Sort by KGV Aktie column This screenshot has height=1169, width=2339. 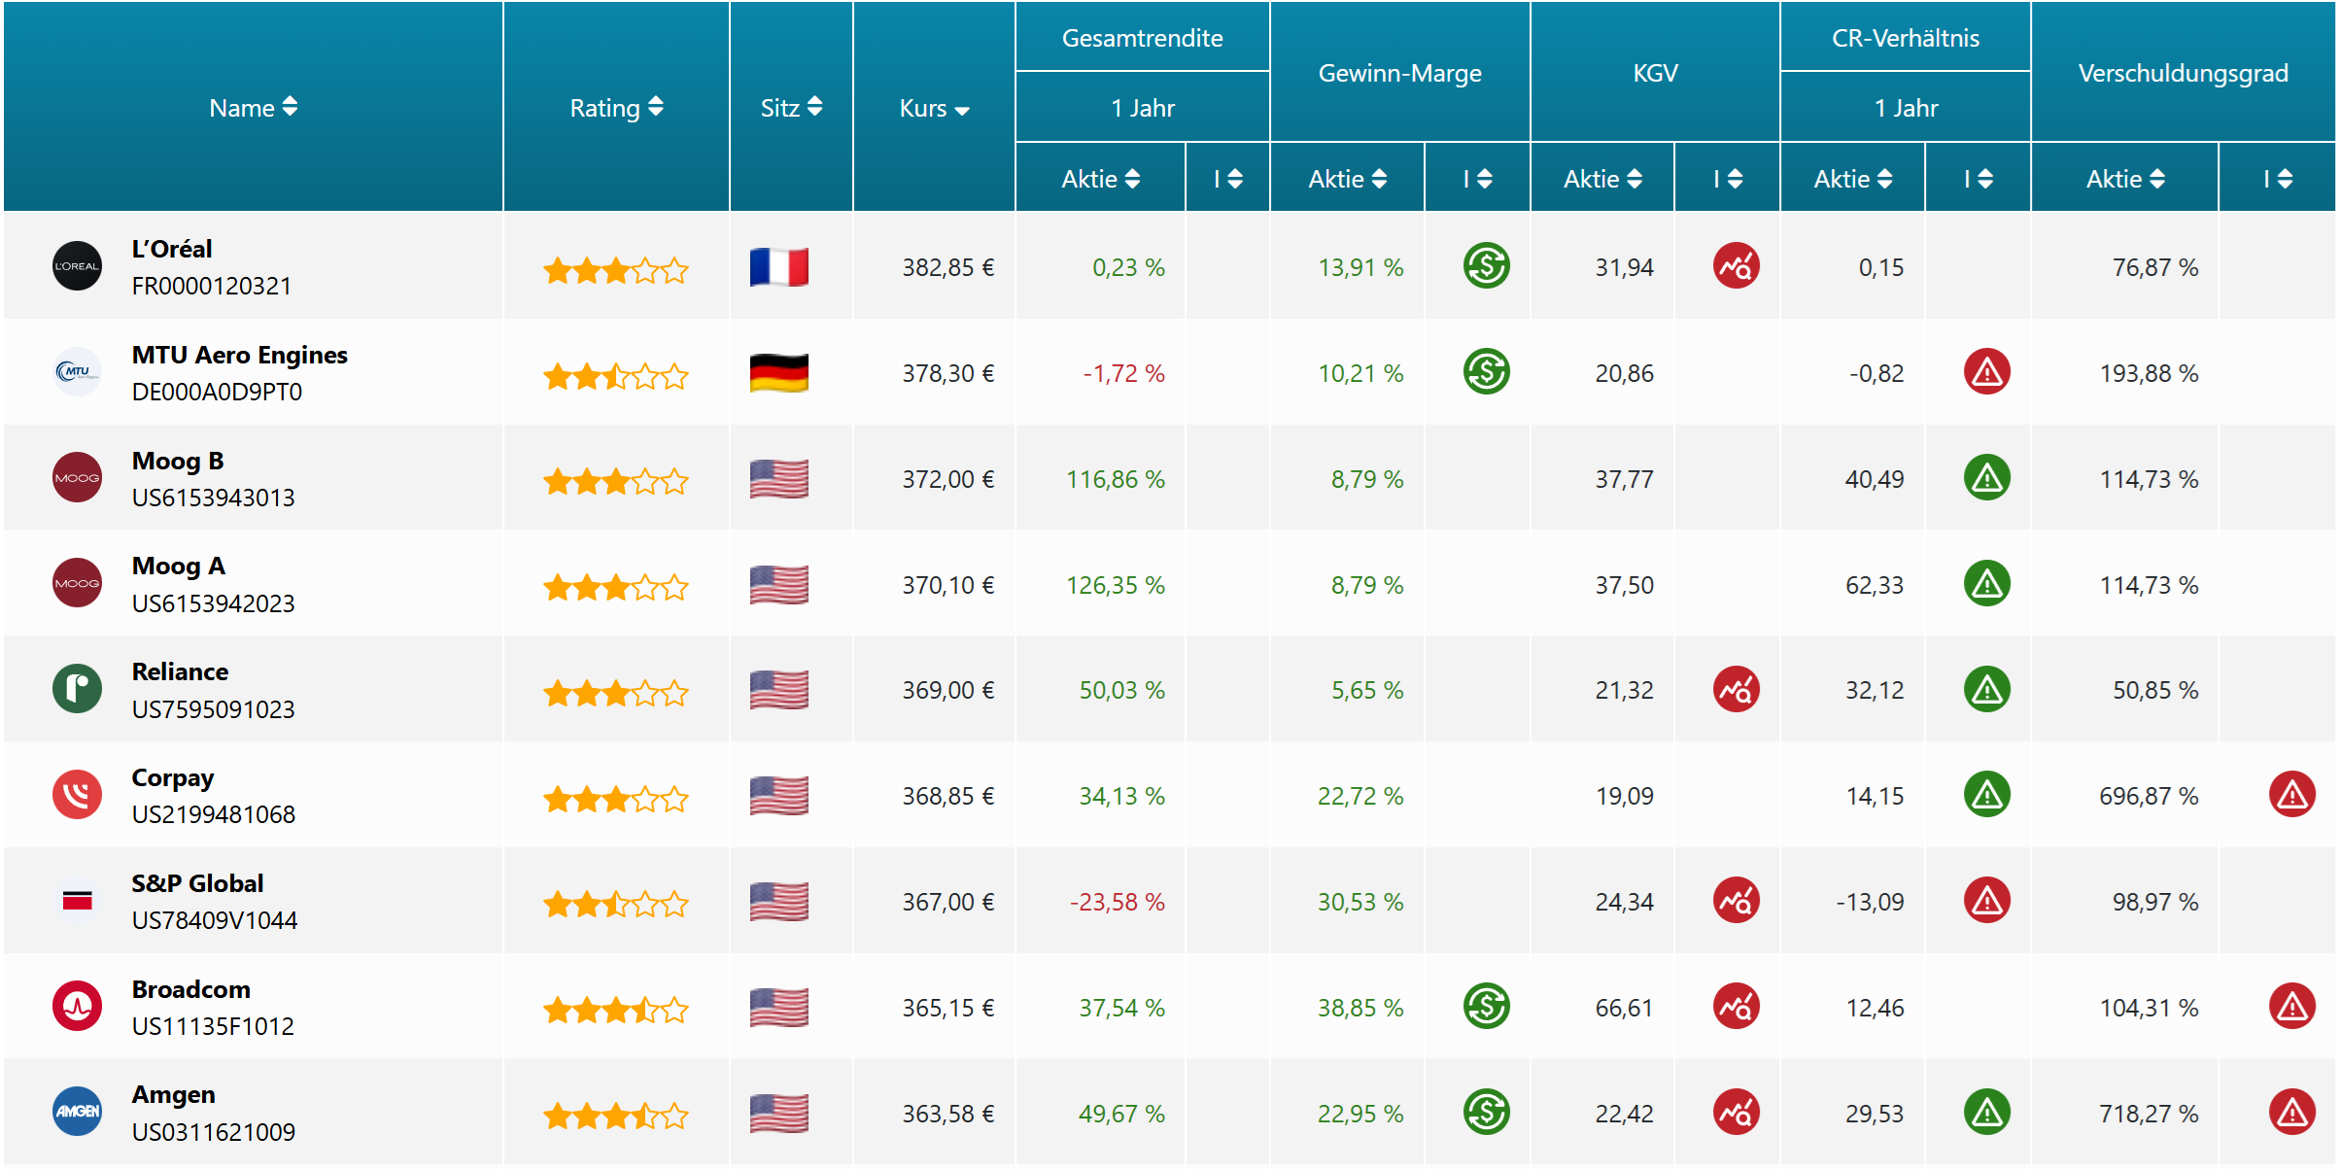click(1602, 179)
